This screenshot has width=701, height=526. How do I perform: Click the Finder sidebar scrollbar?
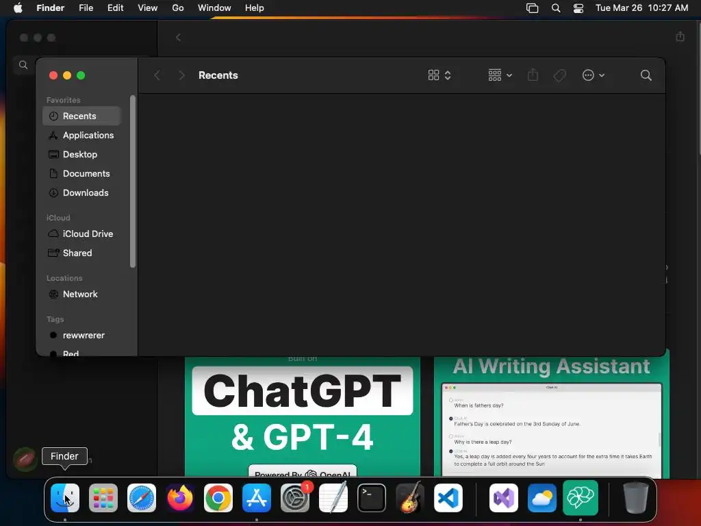click(133, 181)
